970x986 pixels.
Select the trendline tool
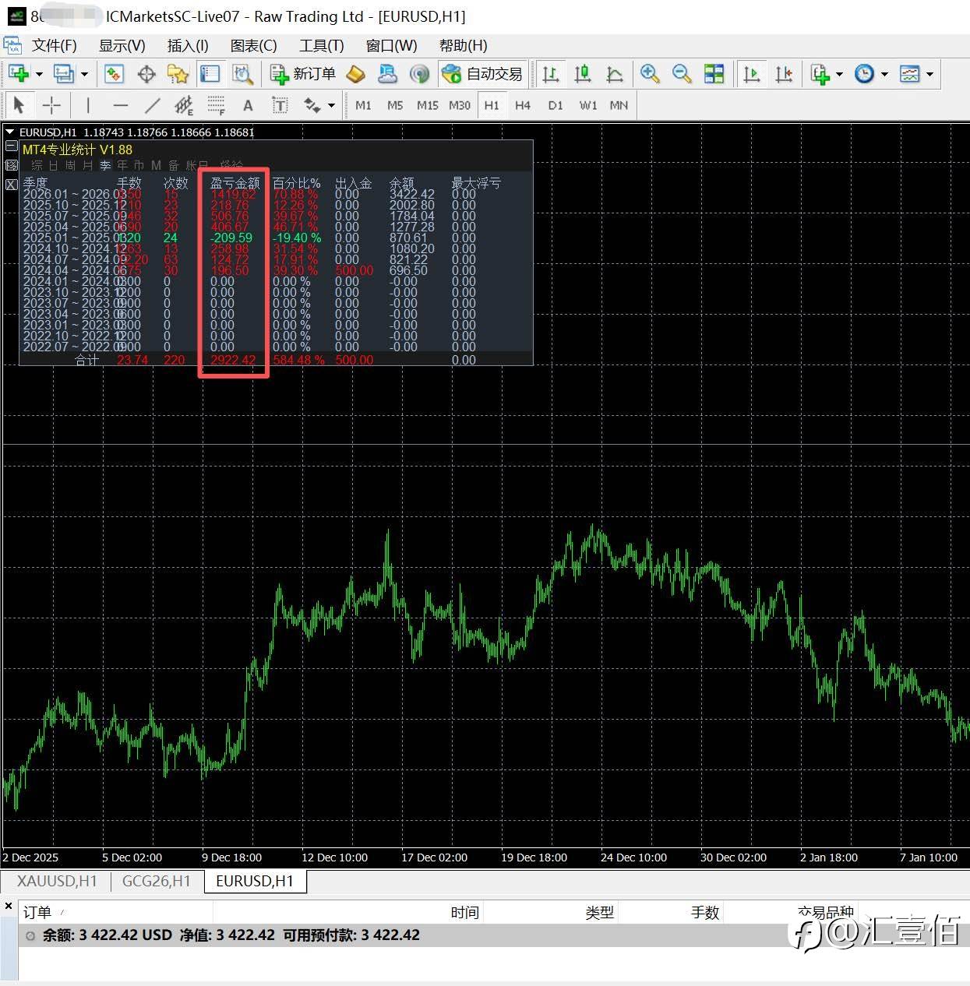point(152,105)
